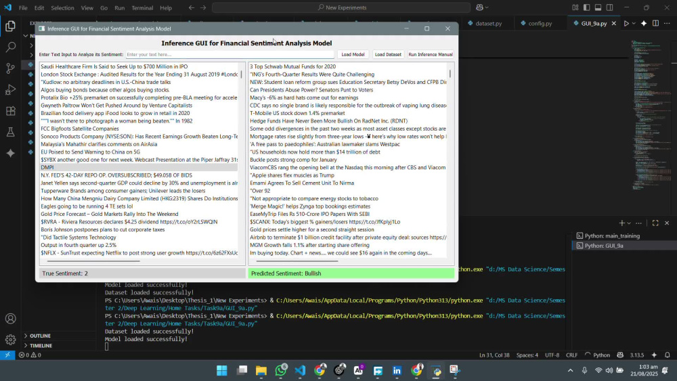Open the new terminal launch profile dropdown

[629, 223]
